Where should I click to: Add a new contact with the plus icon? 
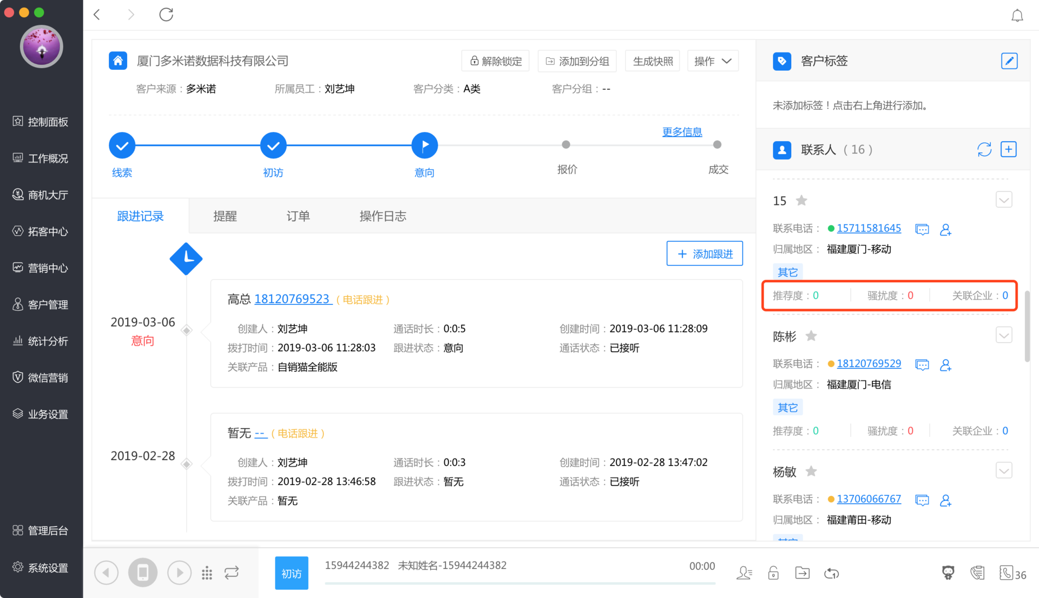[1009, 149]
